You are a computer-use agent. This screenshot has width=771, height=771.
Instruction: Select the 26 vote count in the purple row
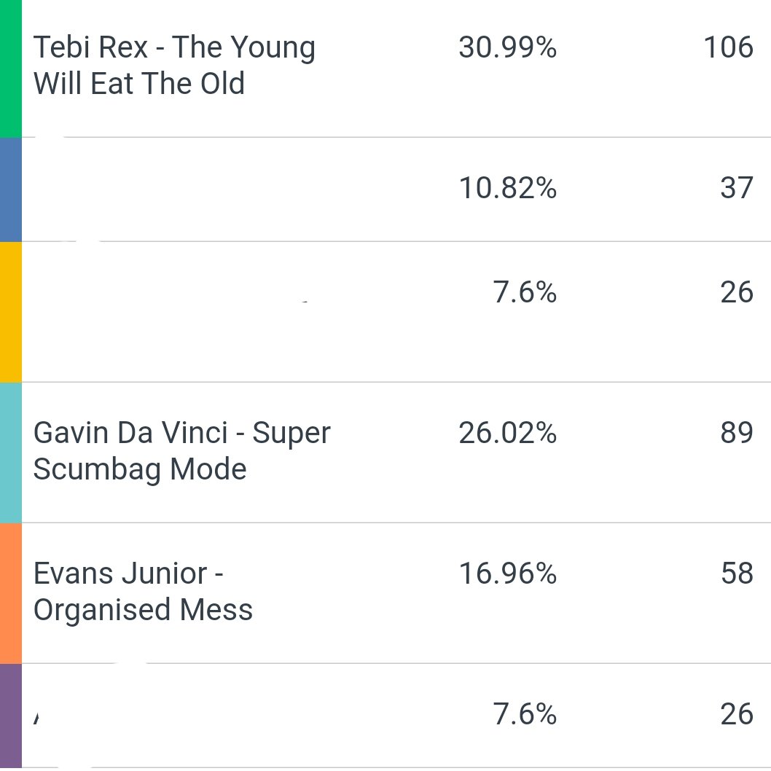point(737,714)
